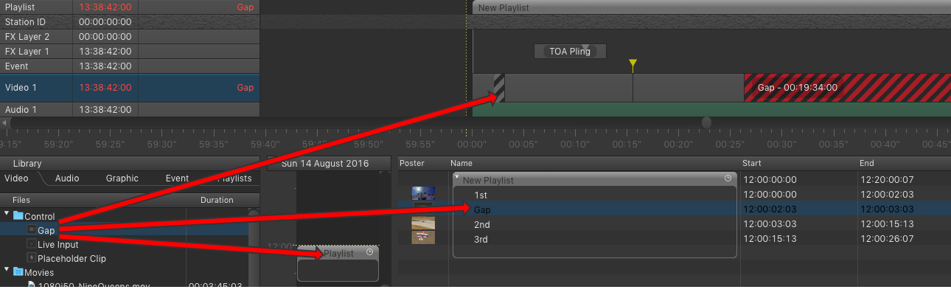Click the clock icon on the calendar Playlist block
The width and height of the screenshot is (951, 295).
point(369,252)
